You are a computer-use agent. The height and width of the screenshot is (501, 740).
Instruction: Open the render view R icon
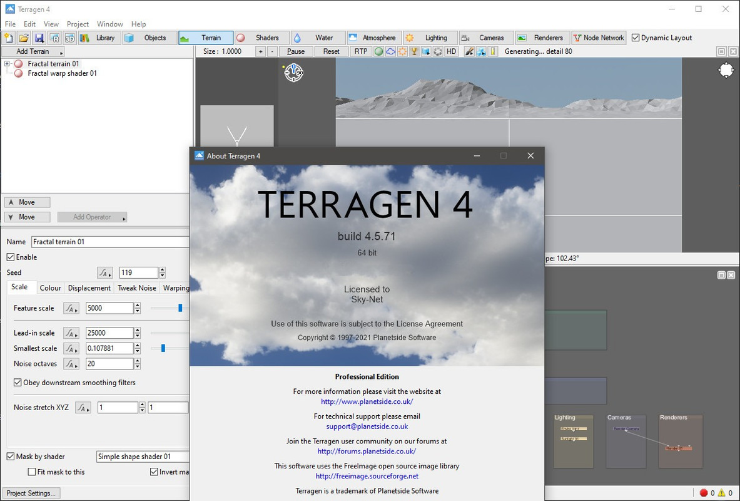click(54, 38)
